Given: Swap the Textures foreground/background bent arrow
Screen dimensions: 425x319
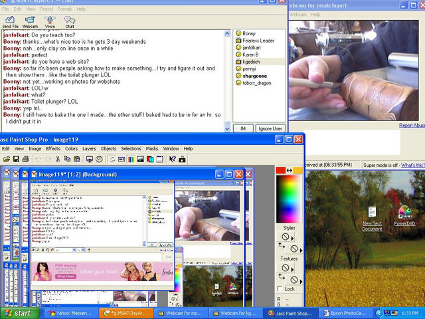Looking at the screenshot, I should point(282,276).
